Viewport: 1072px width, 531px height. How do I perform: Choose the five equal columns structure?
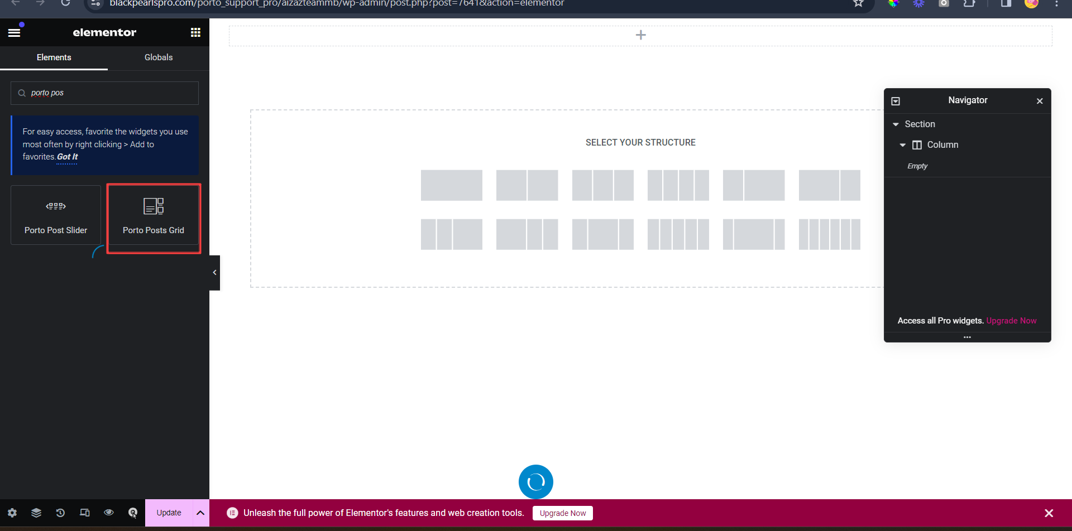(x=678, y=234)
